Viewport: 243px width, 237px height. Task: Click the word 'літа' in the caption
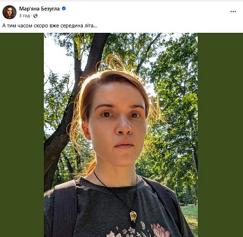click(x=91, y=26)
